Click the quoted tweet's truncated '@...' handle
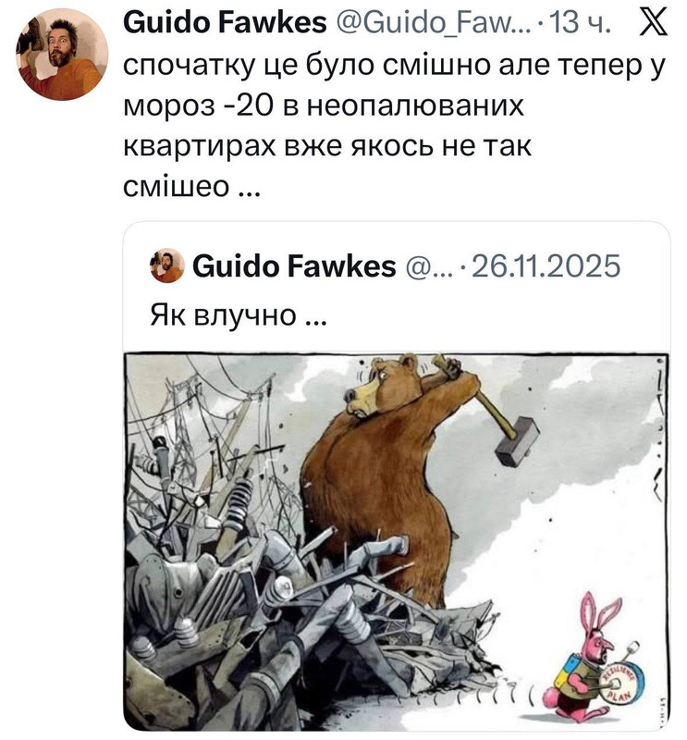This screenshot has width=687, height=740. [x=428, y=266]
